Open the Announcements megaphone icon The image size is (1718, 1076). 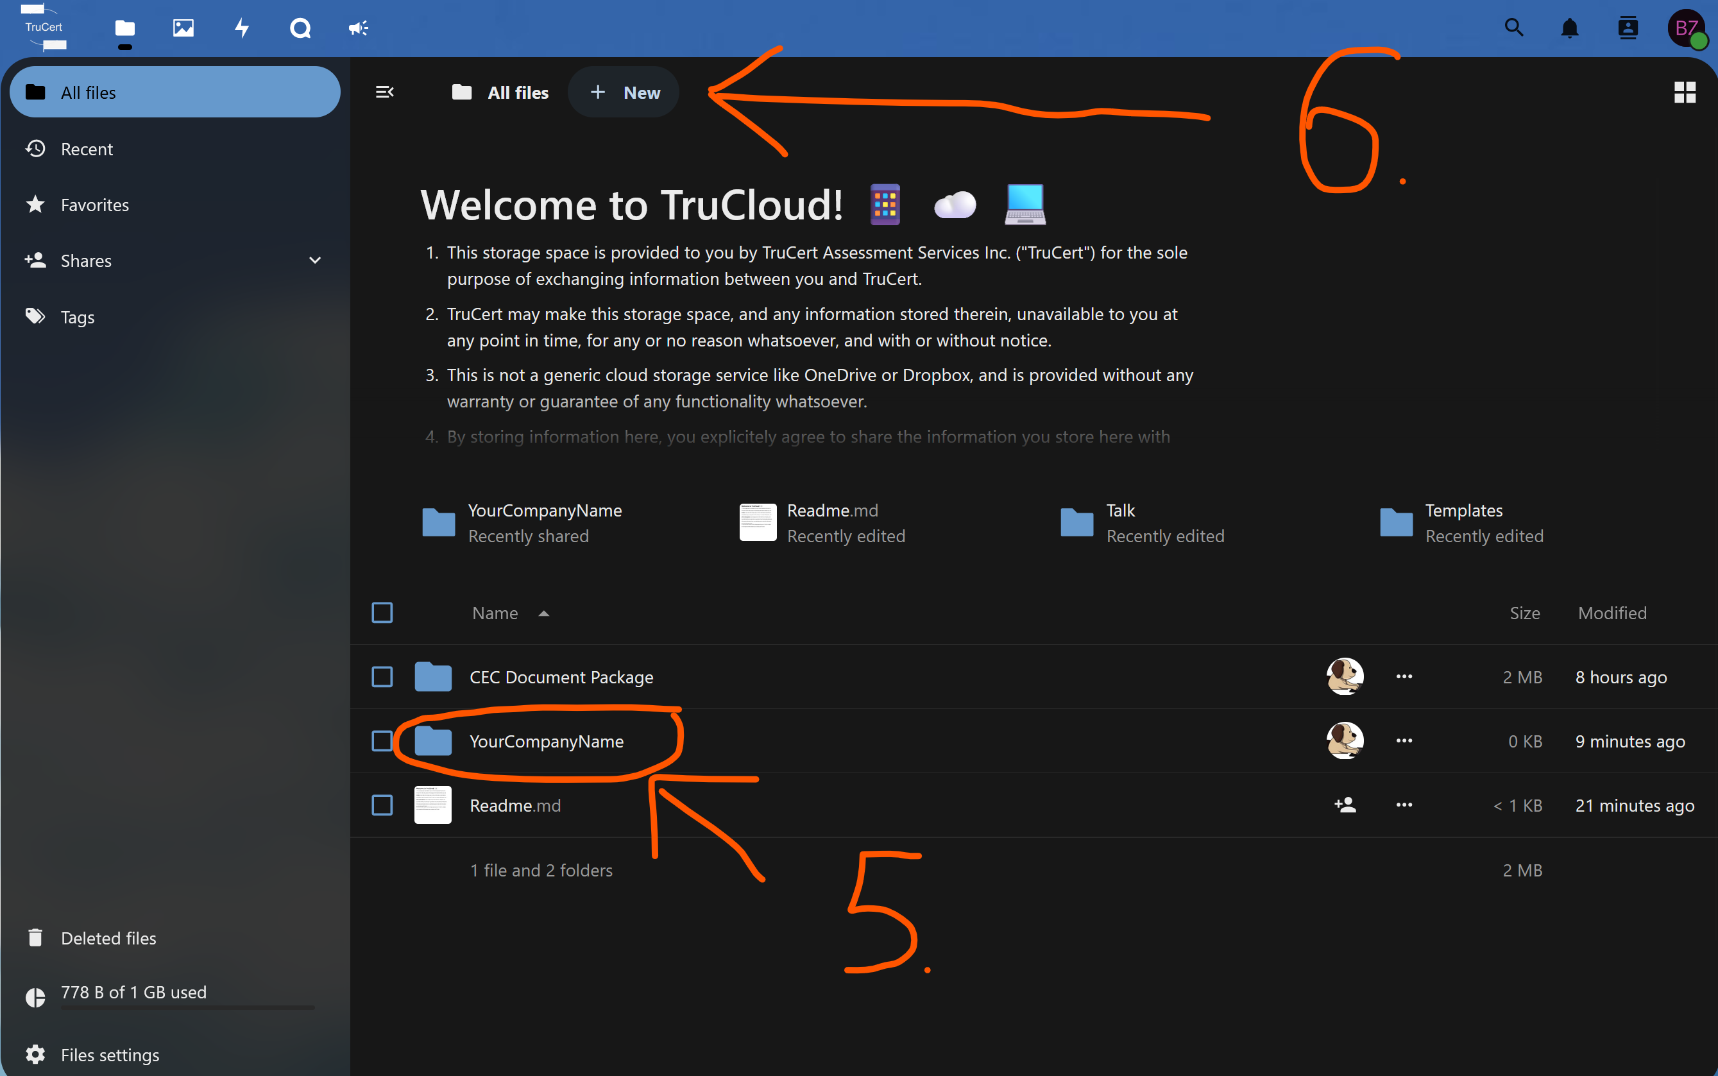tap(358, 28)
